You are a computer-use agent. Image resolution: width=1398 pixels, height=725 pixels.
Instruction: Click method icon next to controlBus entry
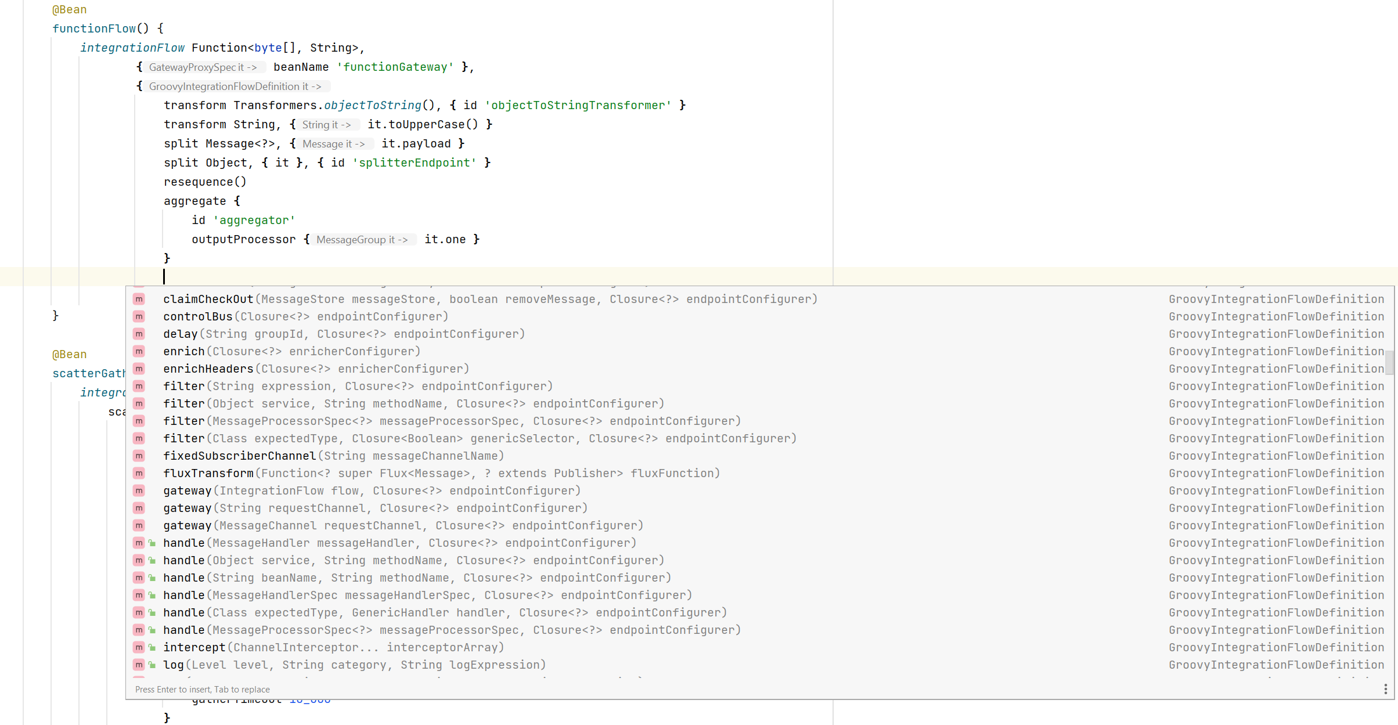point(139,316)
